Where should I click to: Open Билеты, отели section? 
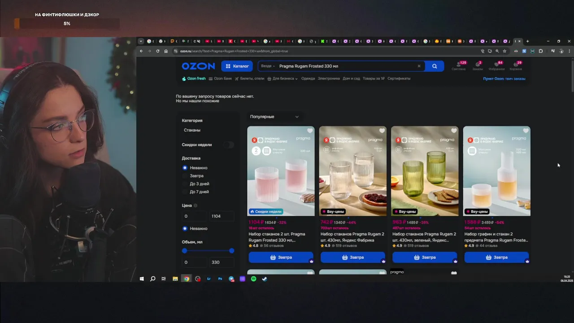point(249,79)
